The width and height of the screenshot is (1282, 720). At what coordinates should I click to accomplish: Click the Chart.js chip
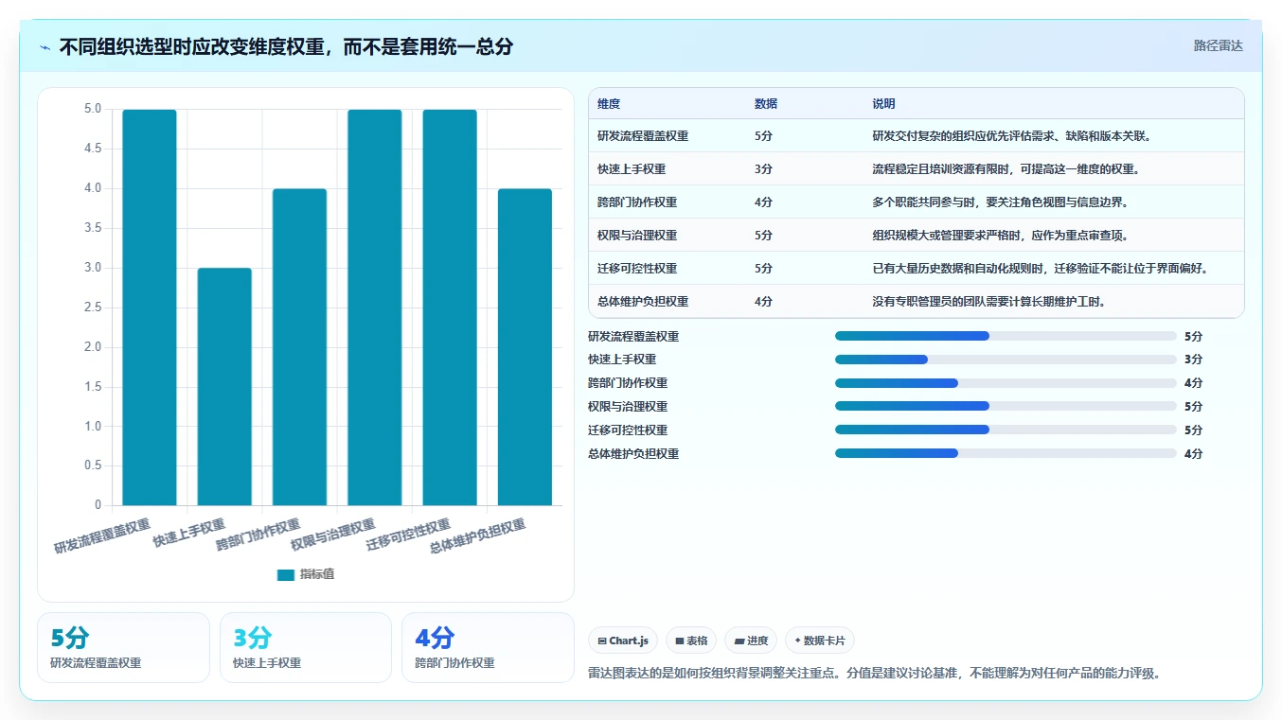pyautogui.click(x=622, y=641)
